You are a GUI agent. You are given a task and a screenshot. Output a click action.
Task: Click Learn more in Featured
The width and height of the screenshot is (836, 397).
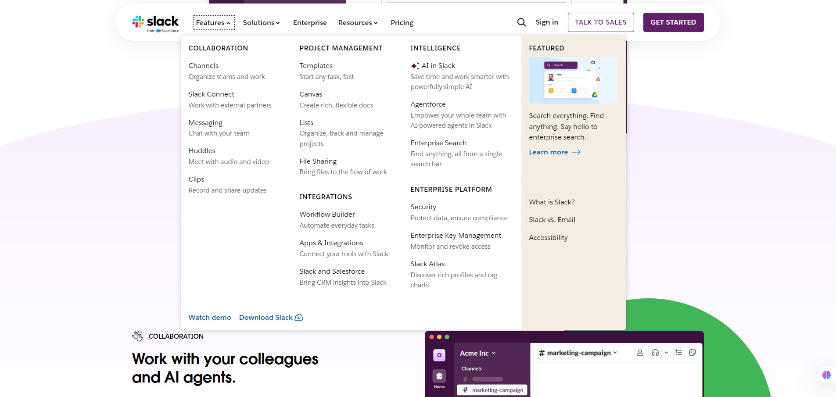548,152
